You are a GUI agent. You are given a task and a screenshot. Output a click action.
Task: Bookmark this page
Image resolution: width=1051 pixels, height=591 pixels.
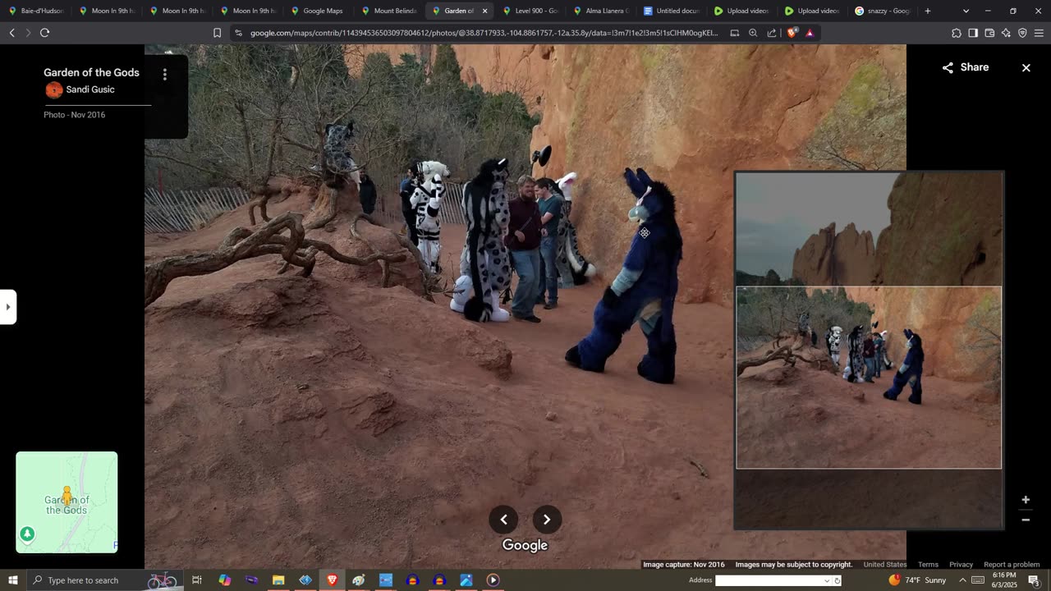coord(217,33)
